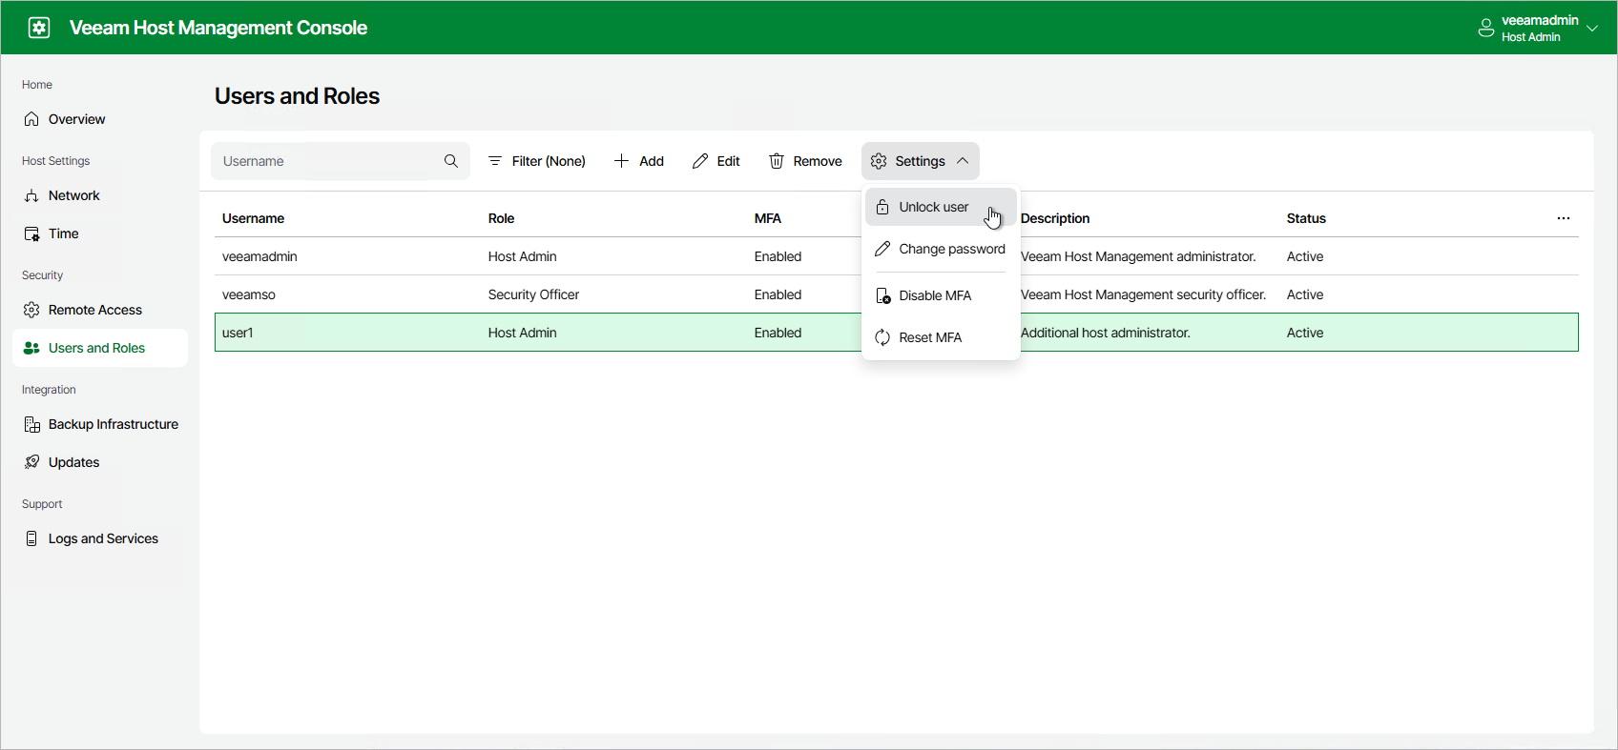The image size is (1618, 750).
Task: Click the user profile avatar icon
Action: pos(1485,28)
